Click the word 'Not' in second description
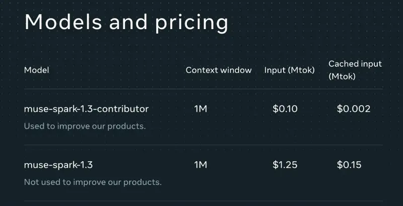This screenshot has width=403, height=206. pos(31,182)
